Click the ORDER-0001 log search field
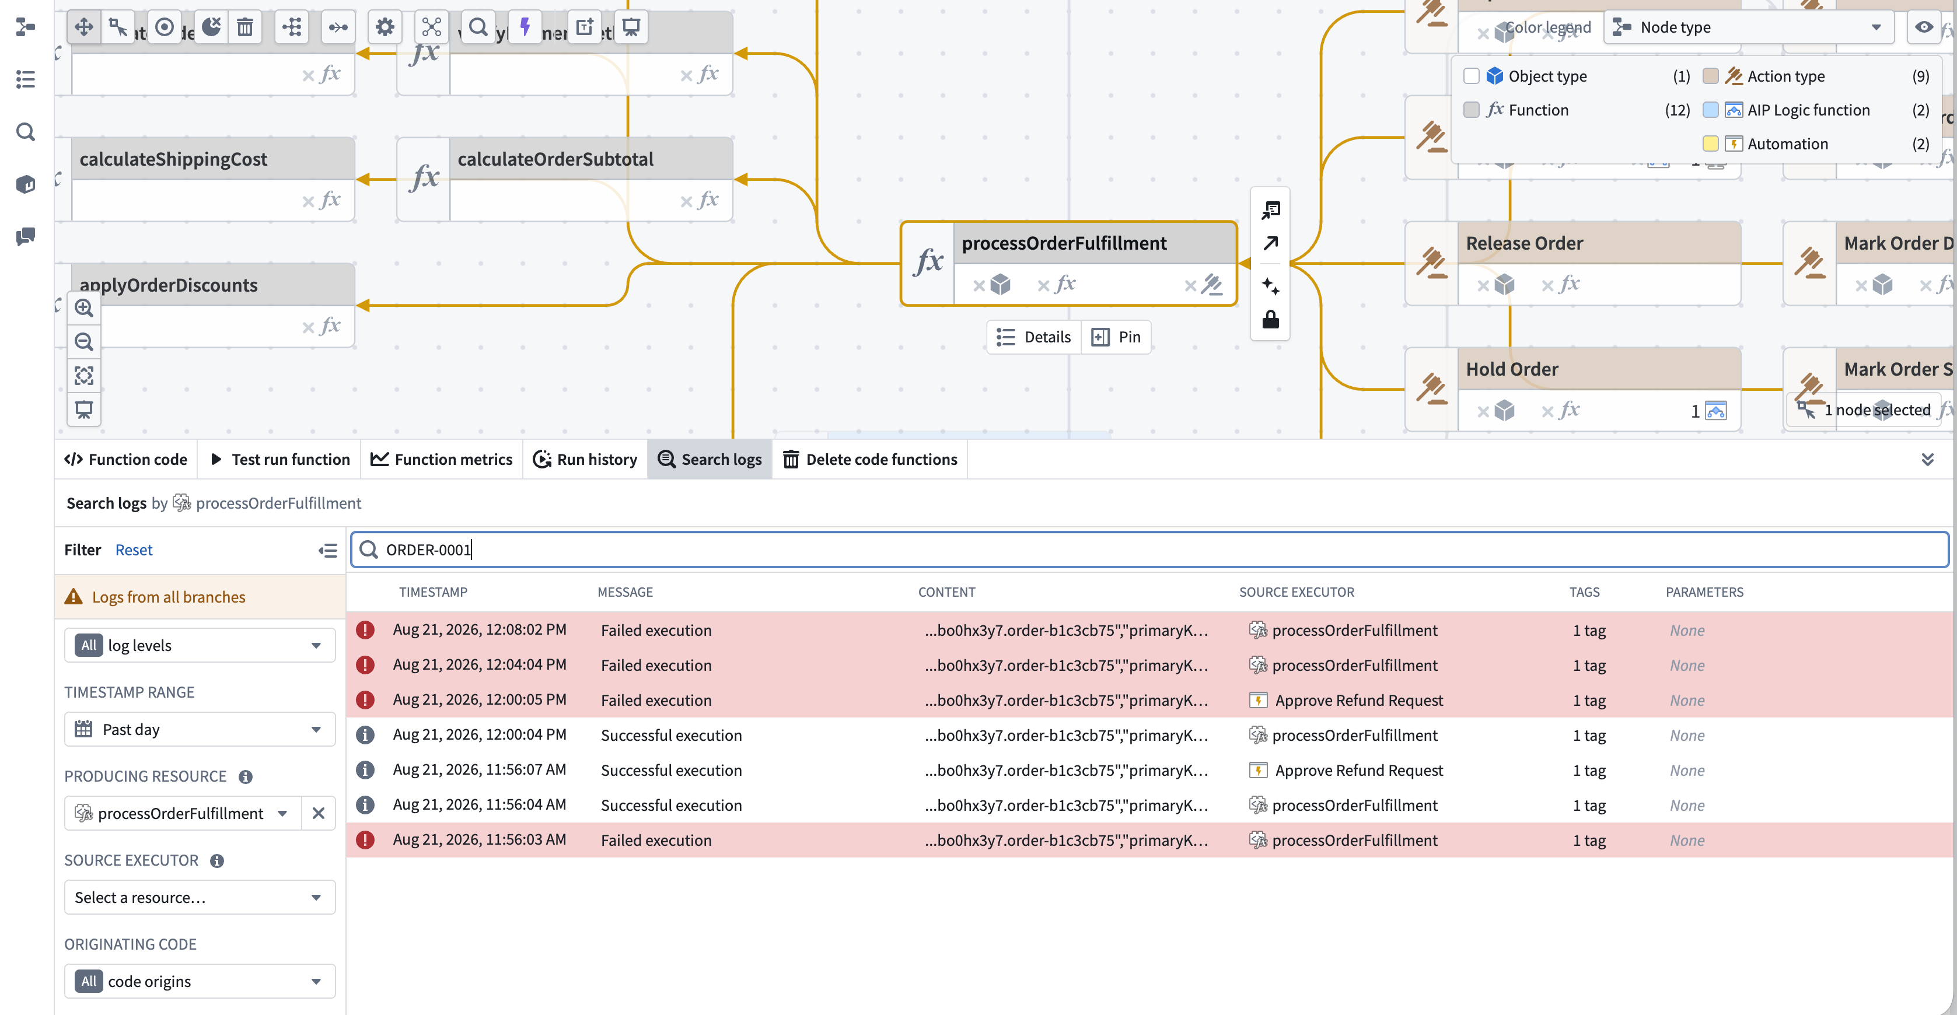The image size is (1957, 1015). click(1149, 549)
